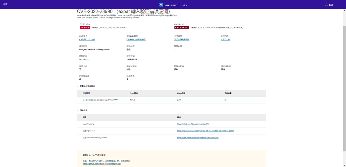Click the 发布时间 date 2022-01-26
Viewport: 346px width, 167px height.
pos(131,59)
